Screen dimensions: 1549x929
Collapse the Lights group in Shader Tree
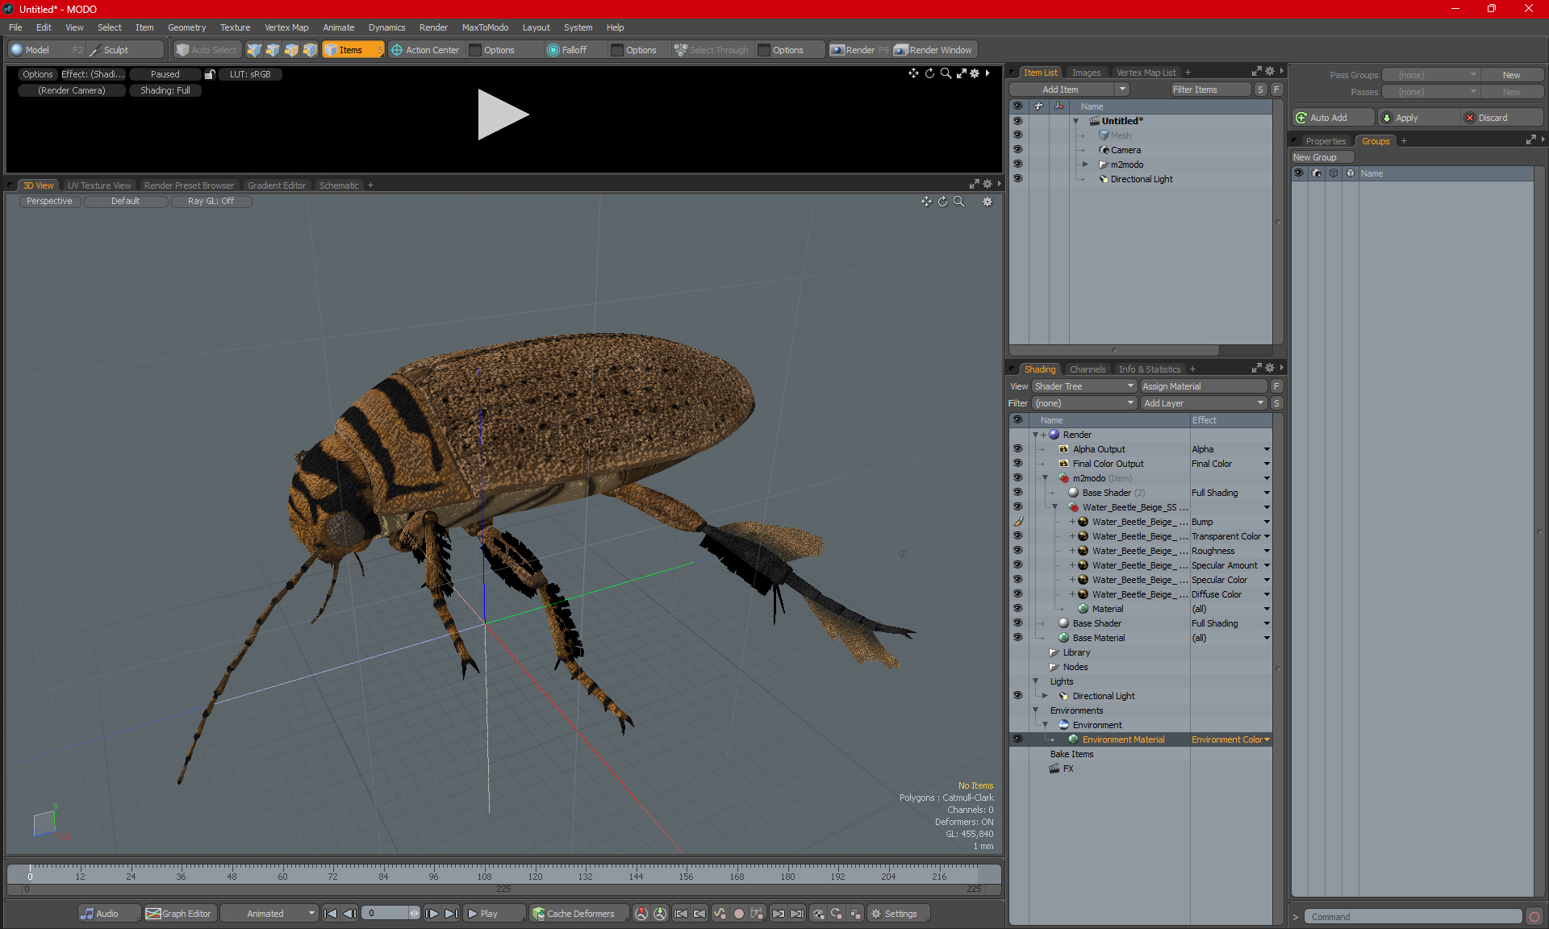tap(1036, 681)
